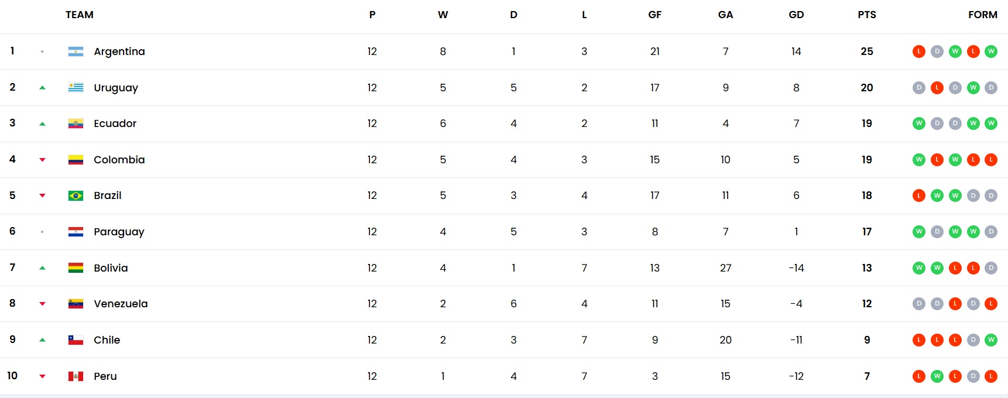Click the Argentina flag icon
This screenshot has width=1008, height=398.
76,52
